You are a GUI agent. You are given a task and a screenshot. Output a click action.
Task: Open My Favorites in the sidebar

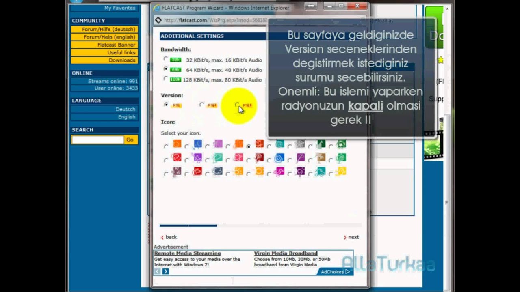(x=120, y=8)
